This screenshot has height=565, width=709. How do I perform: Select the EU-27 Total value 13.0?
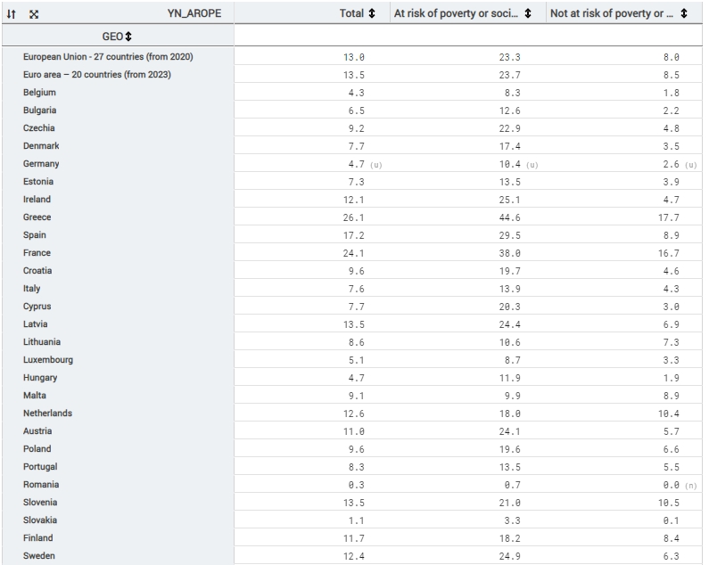(353, 57)
